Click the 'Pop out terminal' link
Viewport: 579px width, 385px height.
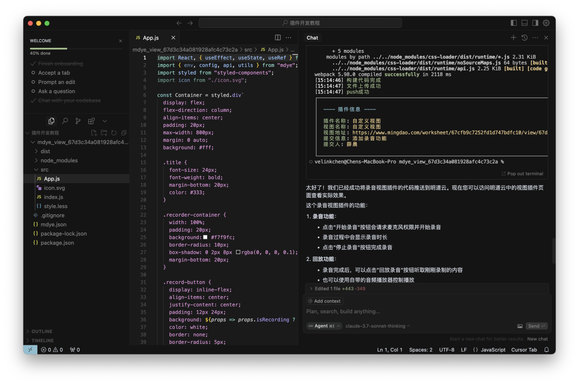coord(522,174)
